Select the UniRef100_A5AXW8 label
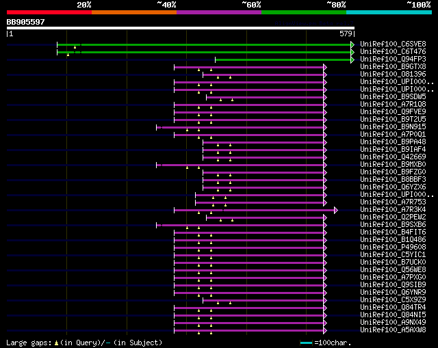438x348 pixels. pyautogui.click(x=393, y=330)
